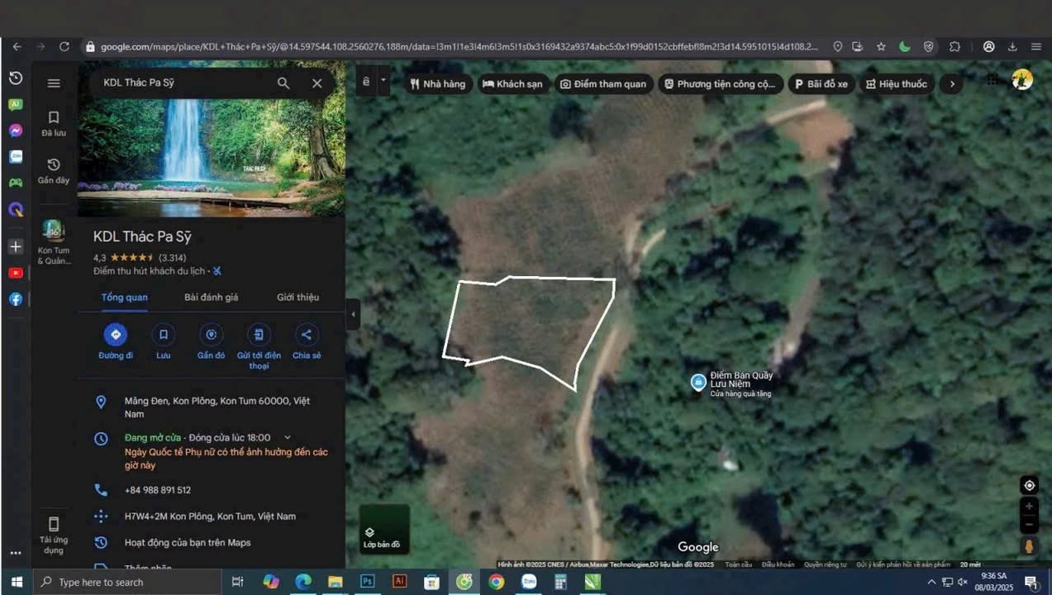Switch to the Bài đánh giá tab
This screenshot has width=1052, height=595.
pos(211,297)
